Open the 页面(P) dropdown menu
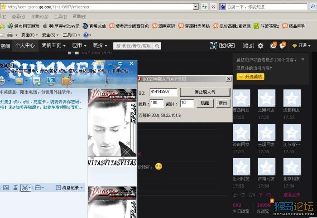 [29, 35]
